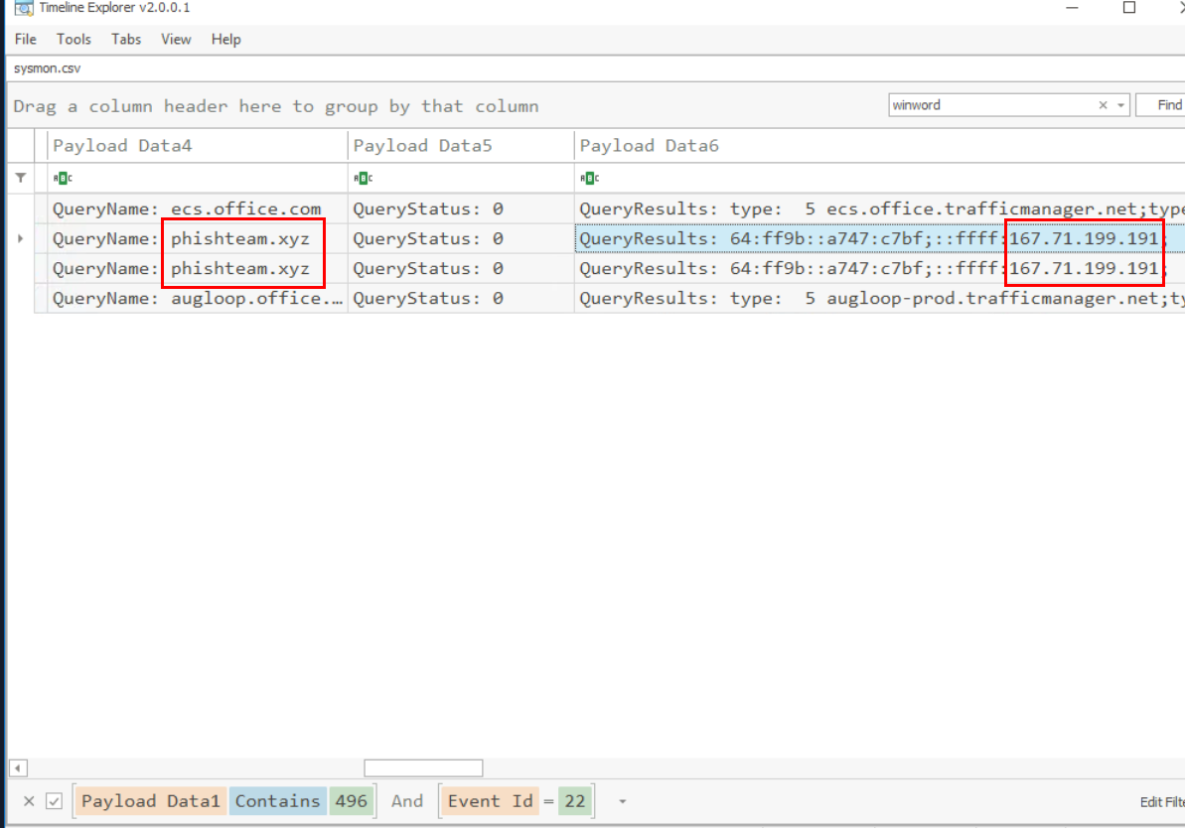
Task: Click the scroll left arrow on horizontal scrollbar
Action: tap(18, 768)
